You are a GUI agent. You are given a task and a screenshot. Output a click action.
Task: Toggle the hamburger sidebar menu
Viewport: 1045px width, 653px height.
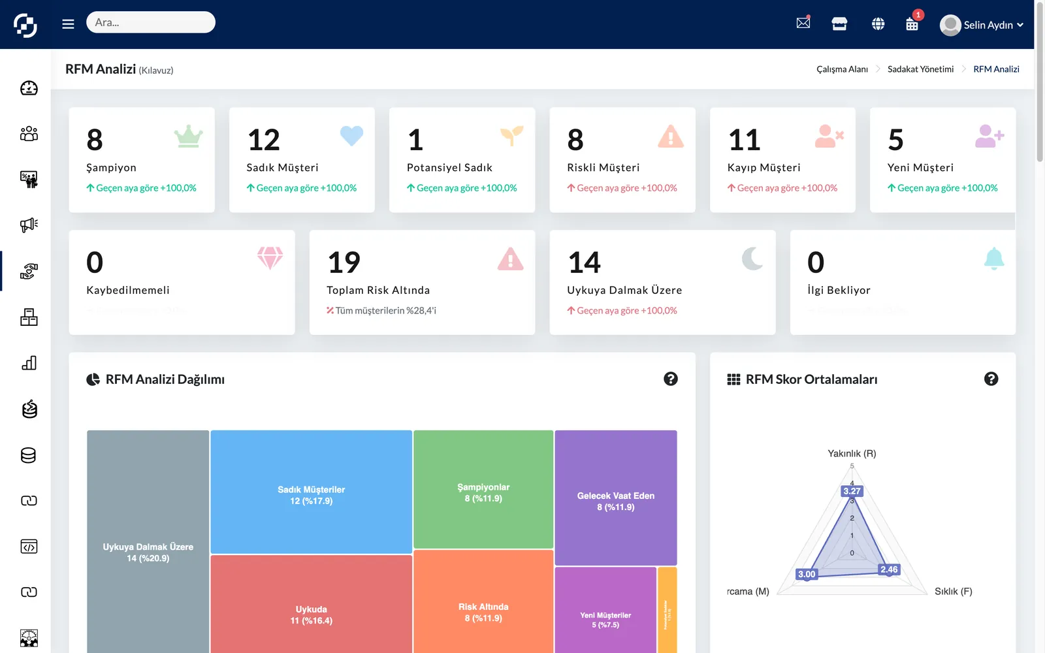pos(68,24)
